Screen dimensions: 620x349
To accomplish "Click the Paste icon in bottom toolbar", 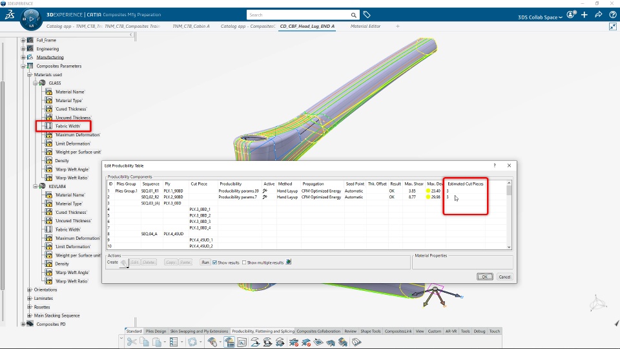I will click(x=157, y=342).
